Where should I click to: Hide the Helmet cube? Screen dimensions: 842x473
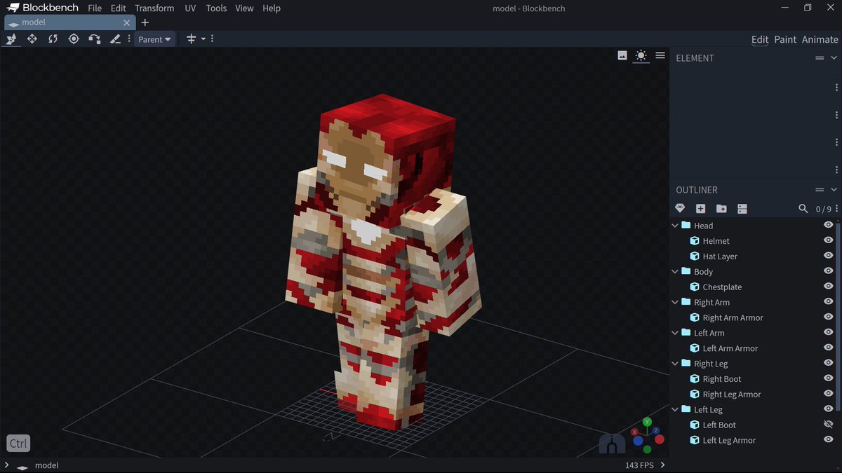point(828,240)
